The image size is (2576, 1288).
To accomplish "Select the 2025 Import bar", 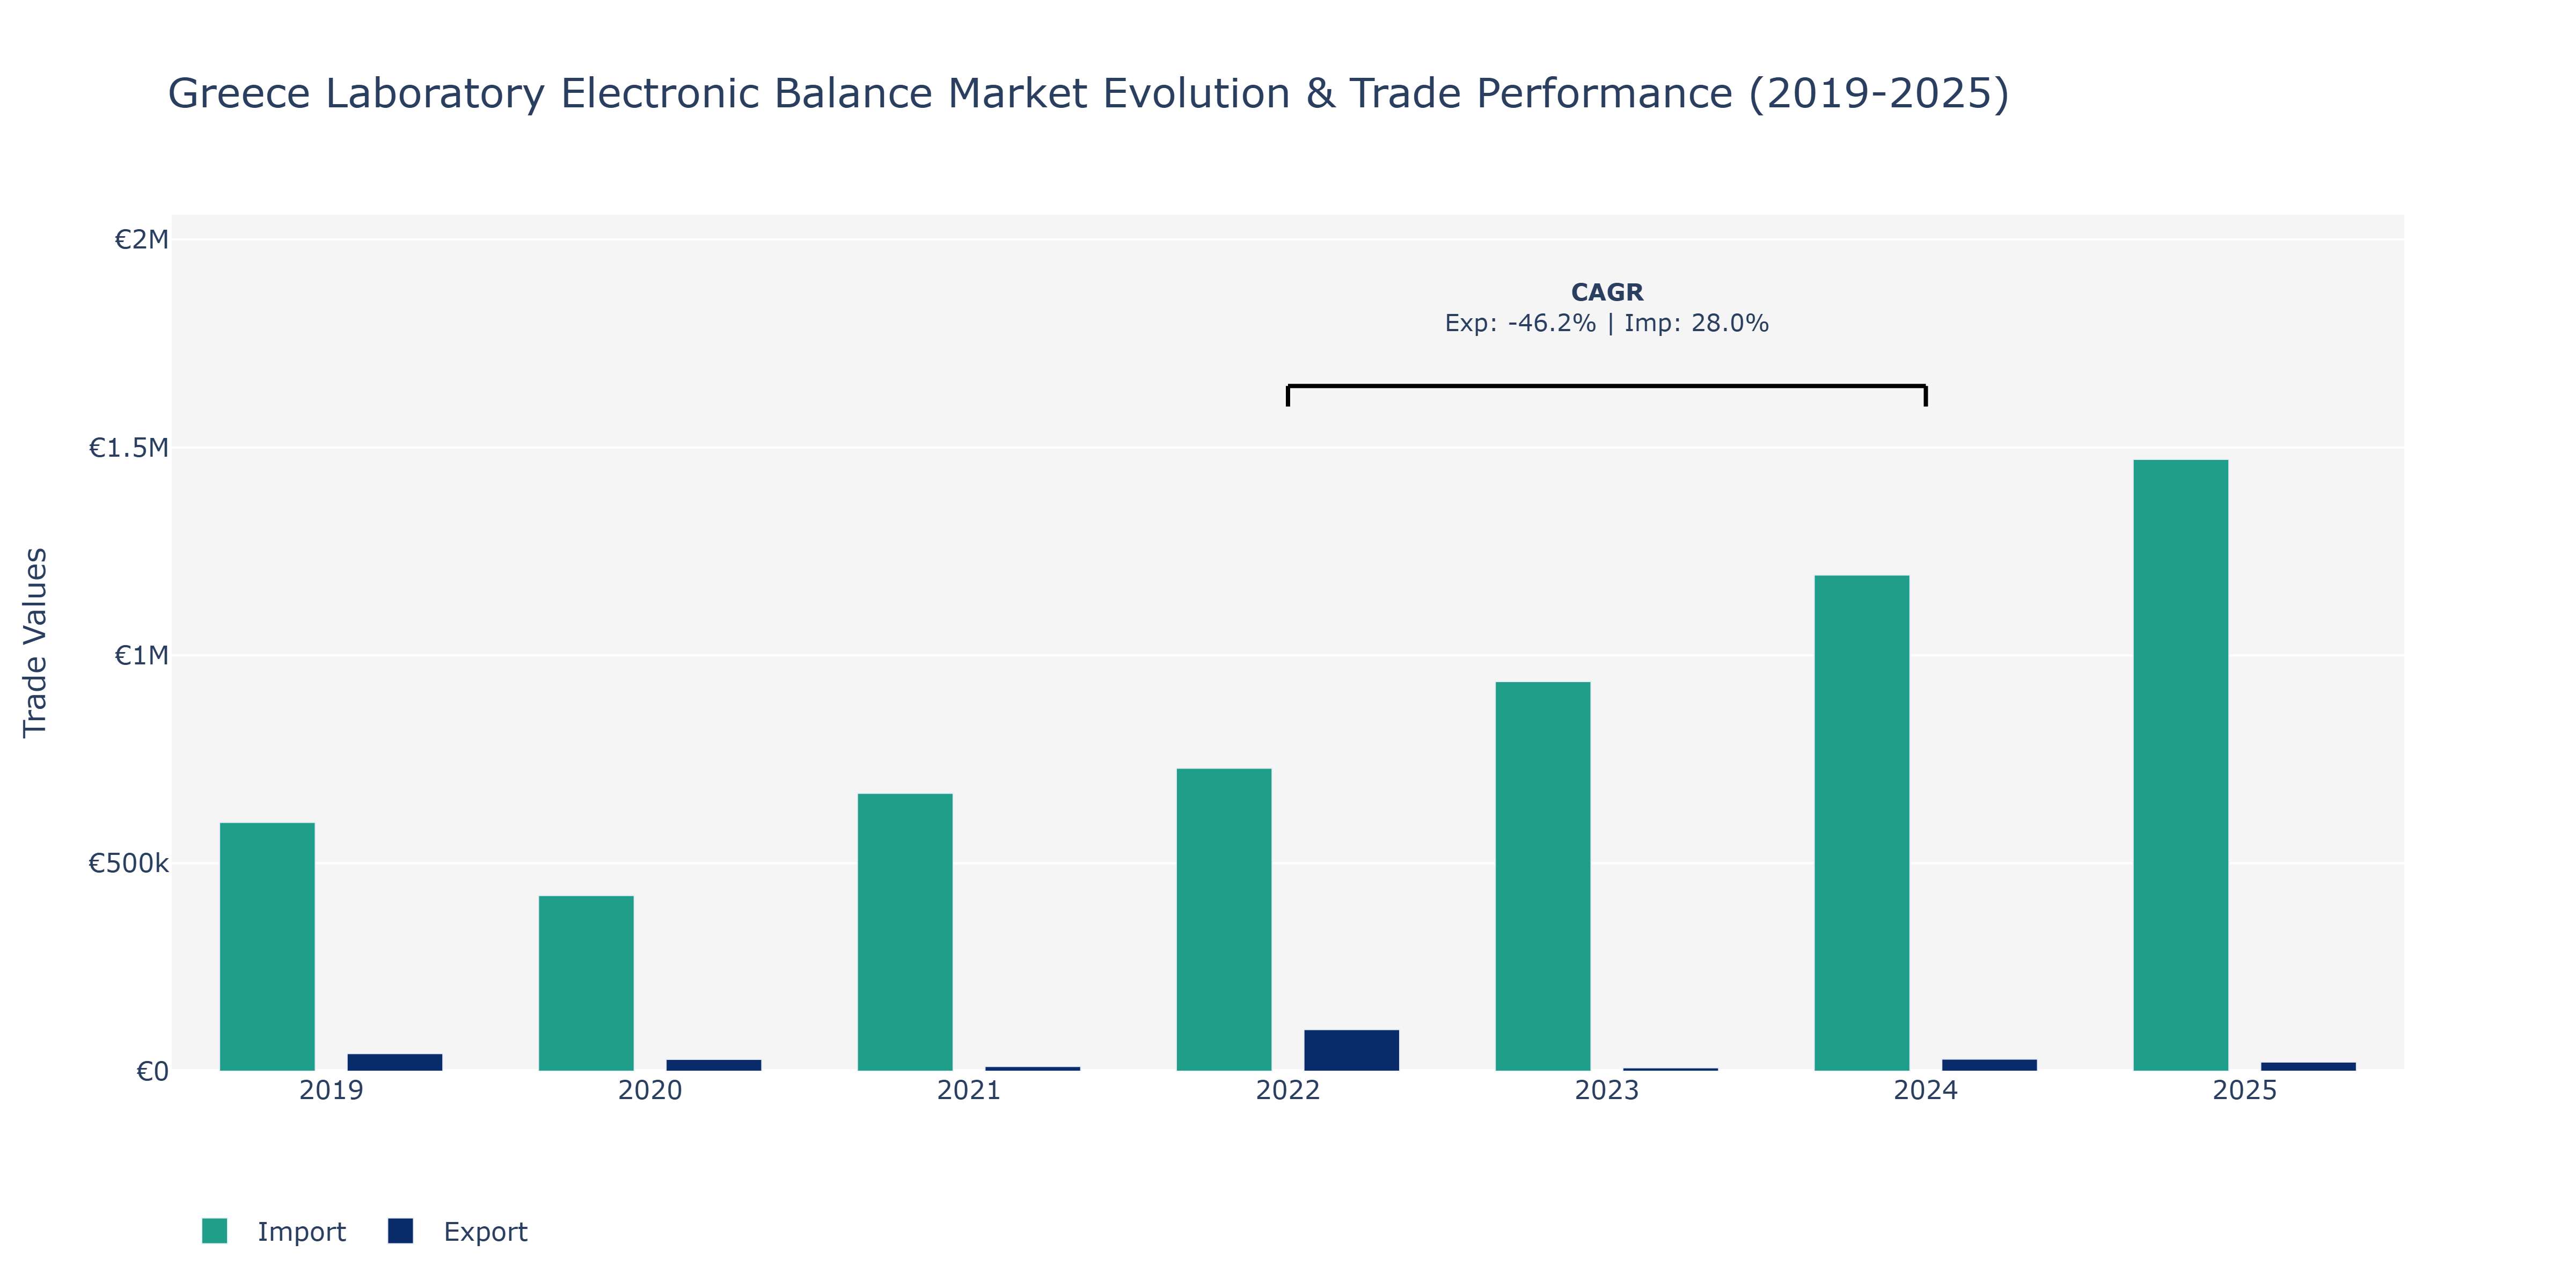I will click(2181, 765).
